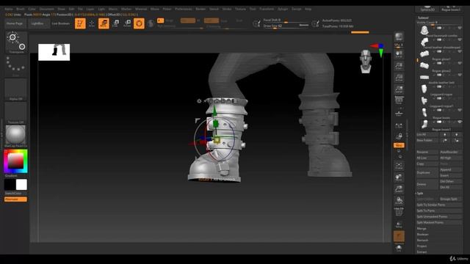Click Split To Parts button

tap(439, 210)
